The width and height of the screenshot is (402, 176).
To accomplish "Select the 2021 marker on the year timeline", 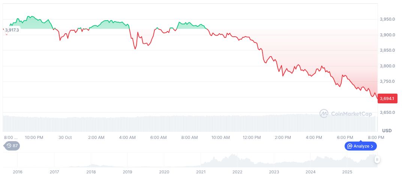I will (x=201, y=172).
